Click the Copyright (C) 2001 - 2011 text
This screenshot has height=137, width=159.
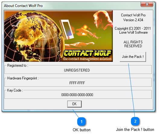click(x=133, y=28)
